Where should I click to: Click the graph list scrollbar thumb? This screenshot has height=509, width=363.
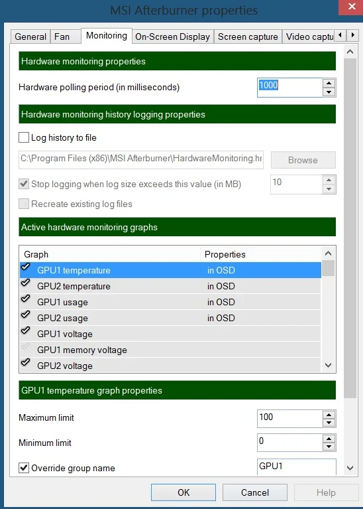tap(329, 268)
